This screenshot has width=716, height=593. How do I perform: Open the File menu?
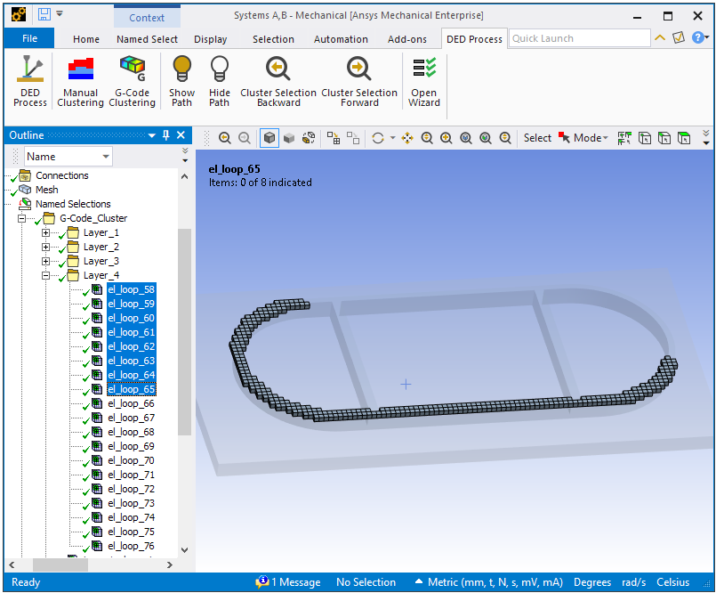(29, 38)
